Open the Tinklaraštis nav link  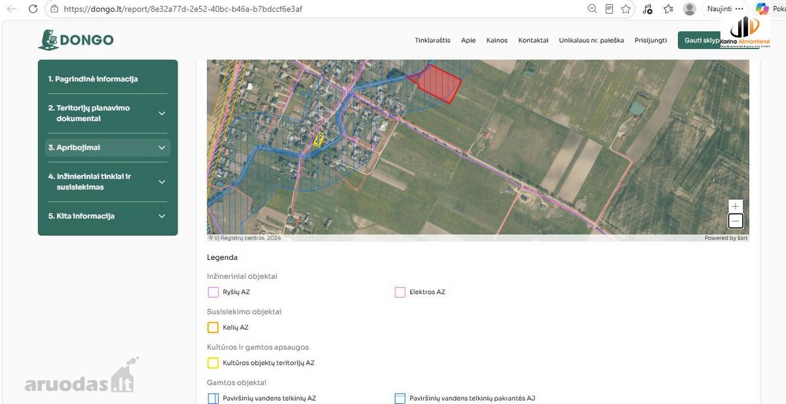tap(432, 41)
